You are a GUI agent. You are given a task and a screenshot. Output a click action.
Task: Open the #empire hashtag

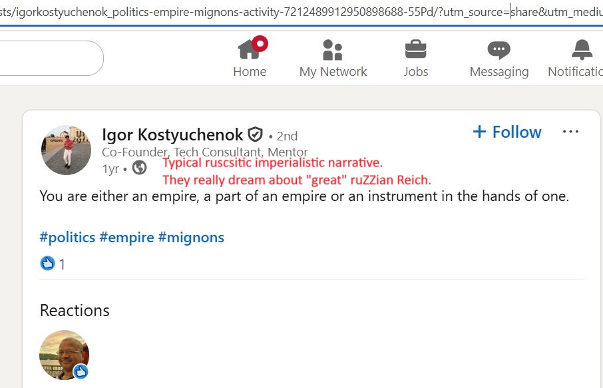pos(126,238)
